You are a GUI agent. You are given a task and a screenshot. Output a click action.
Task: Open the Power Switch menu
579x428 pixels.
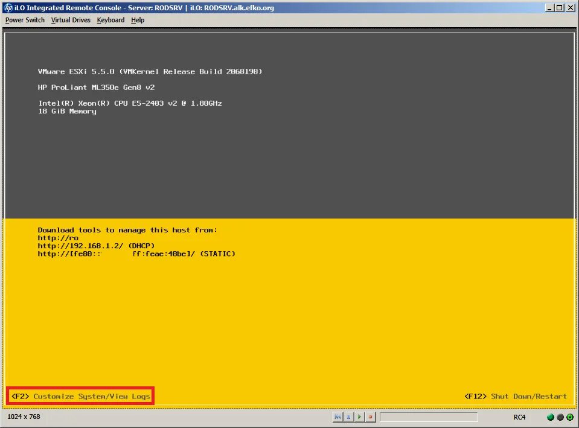(25, 20)
